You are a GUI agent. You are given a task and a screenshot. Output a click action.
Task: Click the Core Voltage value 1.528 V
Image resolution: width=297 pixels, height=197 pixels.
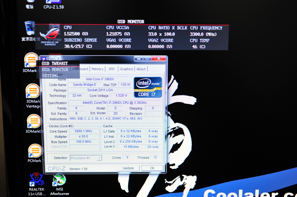(x=121, y=95)
